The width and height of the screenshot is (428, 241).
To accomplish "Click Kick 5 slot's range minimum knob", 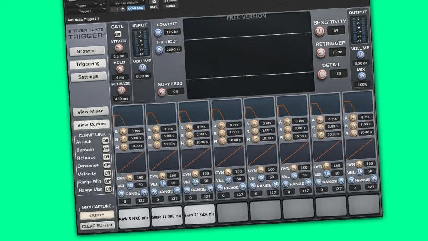I will pyautogui.click(x=121, y=194).
